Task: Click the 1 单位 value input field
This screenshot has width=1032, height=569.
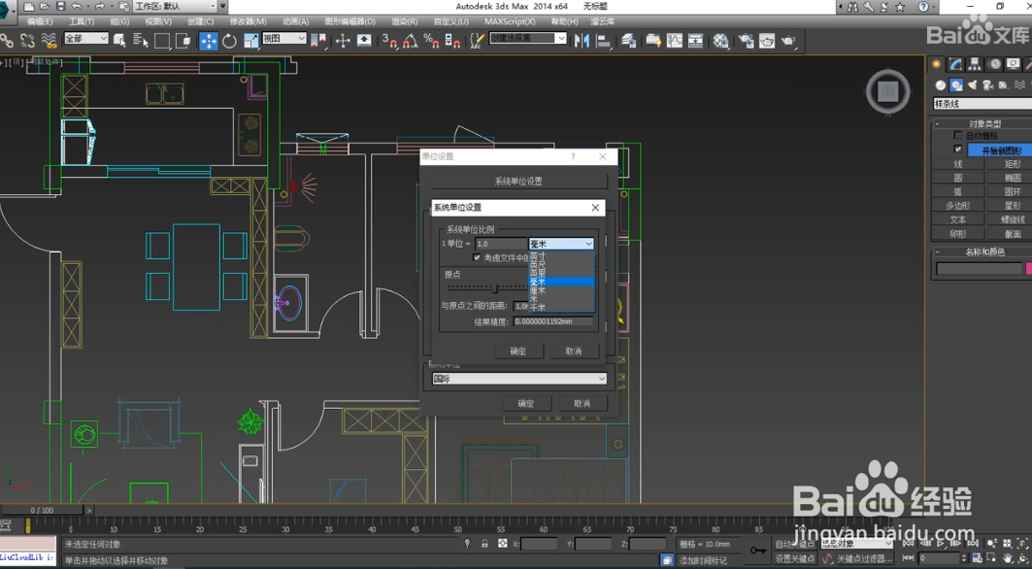Action: [500, 244]
